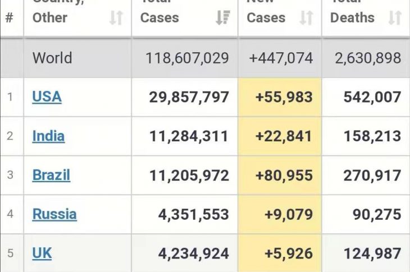This screenshot has height=272, width=410.
Task: Click the sort arrows icon beside Country, Other
Action: (116, 18)
